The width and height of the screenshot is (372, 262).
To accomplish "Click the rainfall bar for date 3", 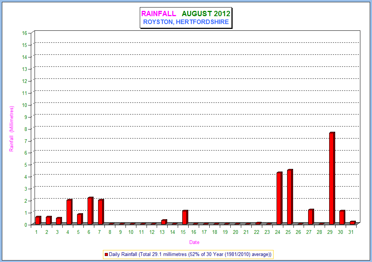I will 59,221.
